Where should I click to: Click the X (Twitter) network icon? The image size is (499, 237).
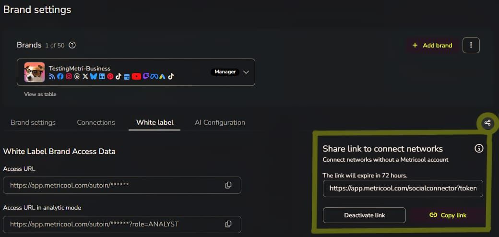click(85, 76)
